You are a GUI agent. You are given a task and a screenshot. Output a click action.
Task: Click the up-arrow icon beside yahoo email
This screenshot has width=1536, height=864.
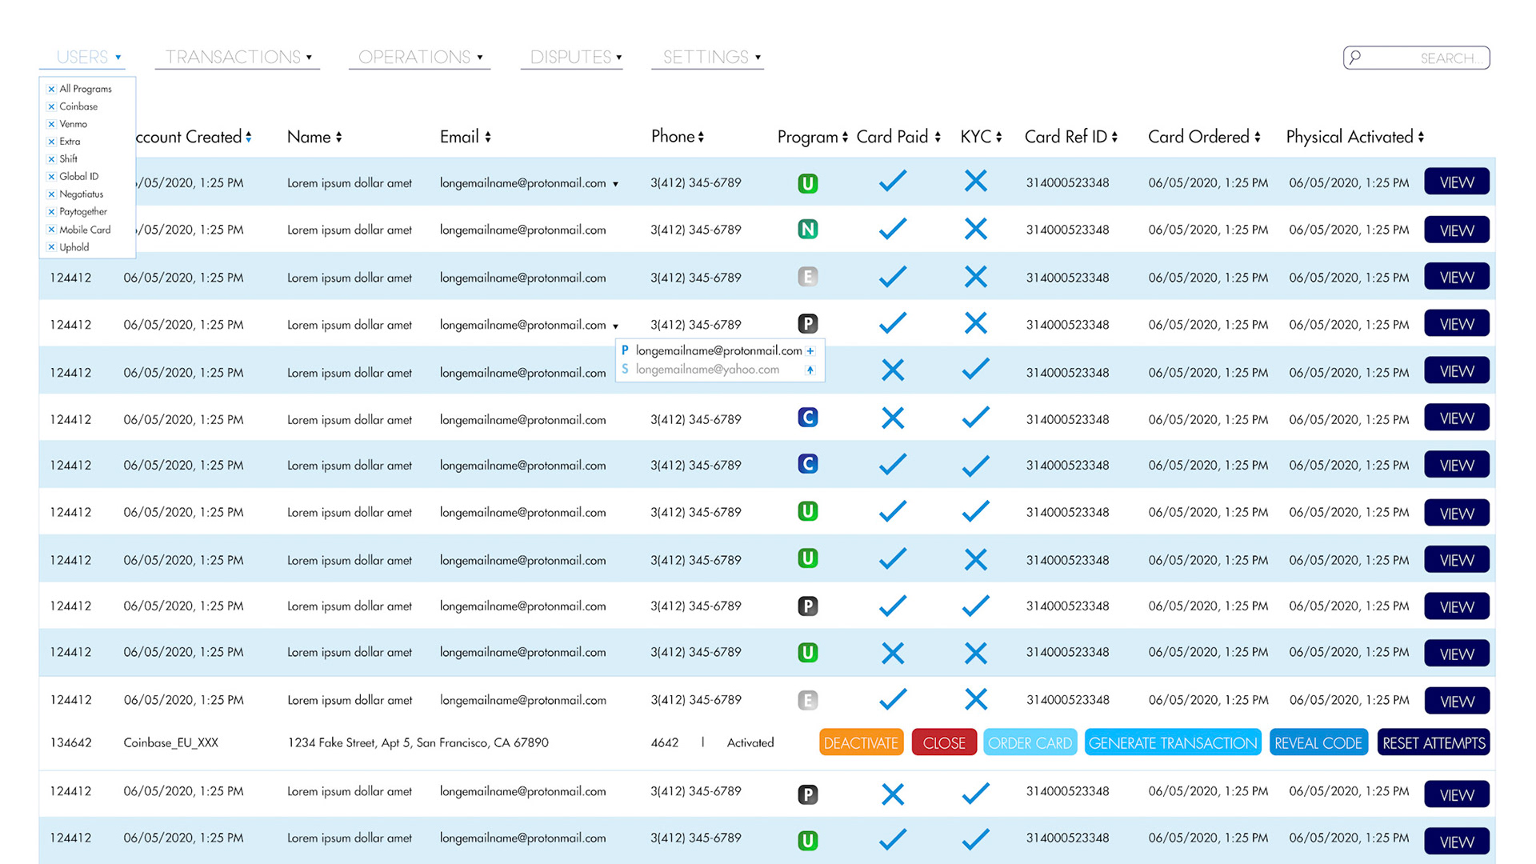810,370
